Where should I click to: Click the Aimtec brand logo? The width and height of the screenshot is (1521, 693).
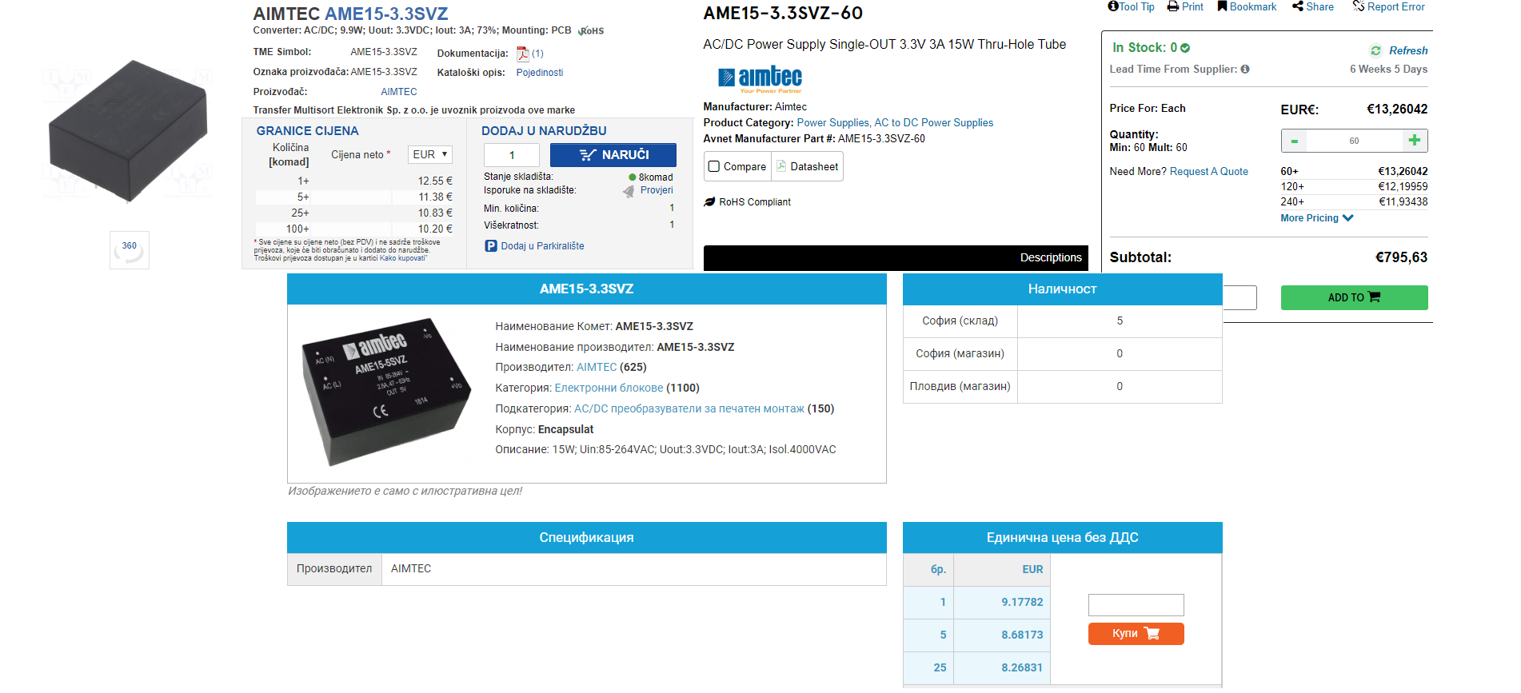760,78
